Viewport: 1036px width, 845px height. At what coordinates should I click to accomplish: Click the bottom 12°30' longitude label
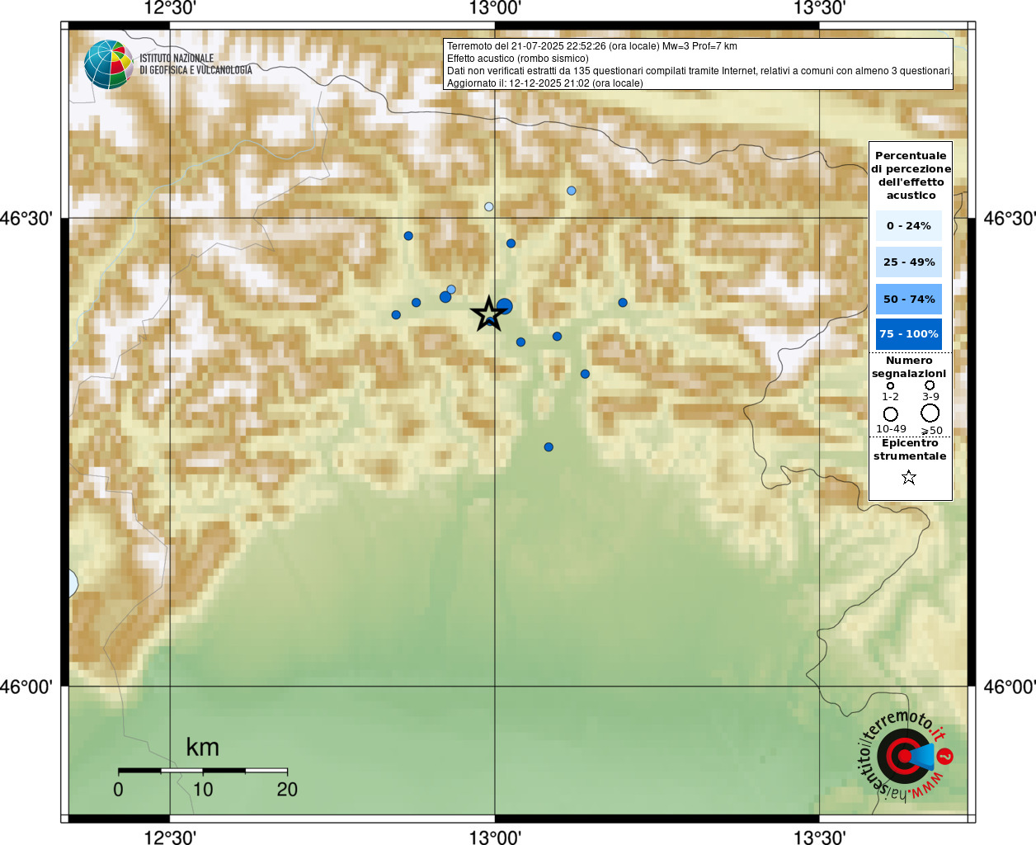[x=170, y=838]
